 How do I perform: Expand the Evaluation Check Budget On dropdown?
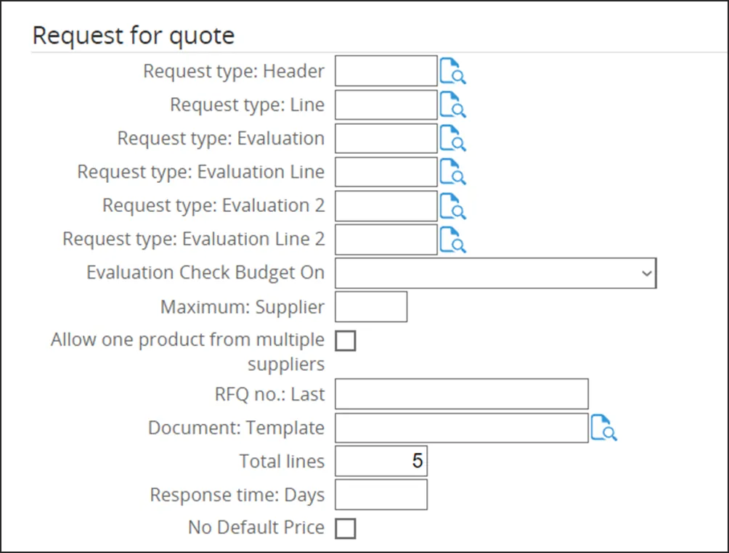click(x=495, y=273)
